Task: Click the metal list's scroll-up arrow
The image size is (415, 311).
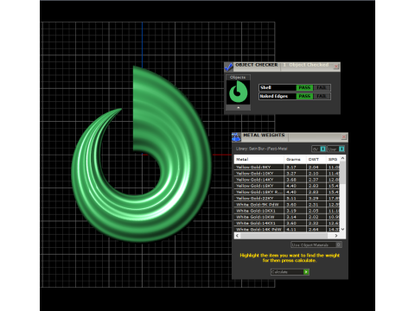Action: pos(342,158)
